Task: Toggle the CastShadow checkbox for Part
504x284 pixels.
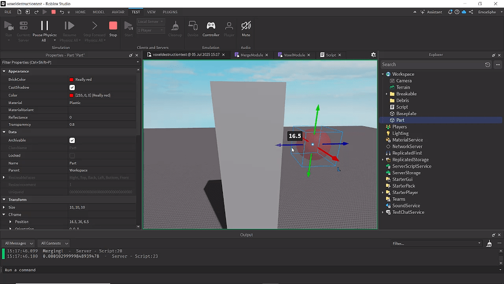Action: [72, 87]
